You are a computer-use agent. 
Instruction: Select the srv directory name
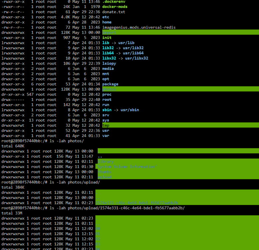coord(106,115)
